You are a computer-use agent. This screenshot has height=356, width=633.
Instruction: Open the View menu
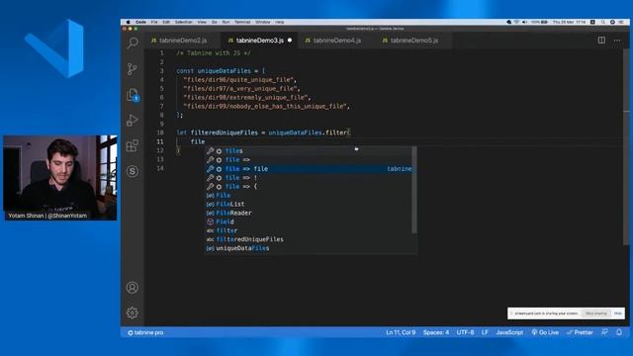pos(202,22)
